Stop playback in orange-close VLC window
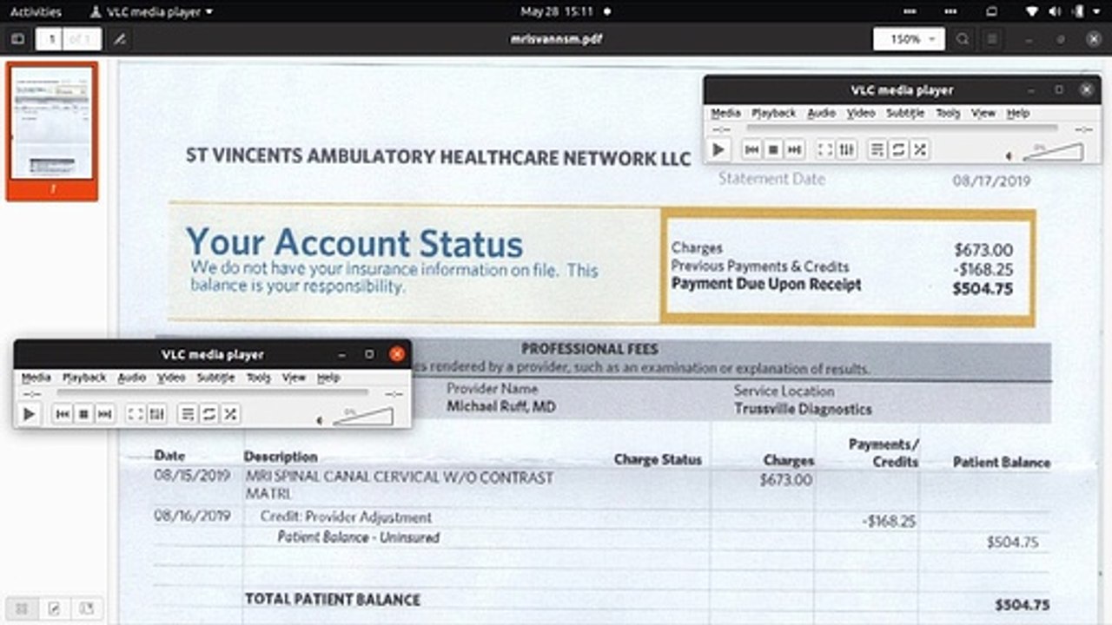The height and width of the screenshot is (625, 1112). (83, 414)
